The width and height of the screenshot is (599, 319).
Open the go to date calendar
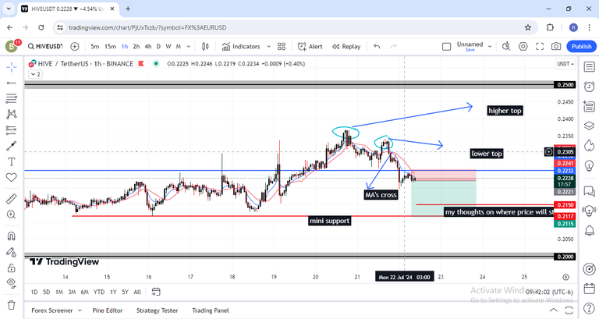(x=156, y=292)
